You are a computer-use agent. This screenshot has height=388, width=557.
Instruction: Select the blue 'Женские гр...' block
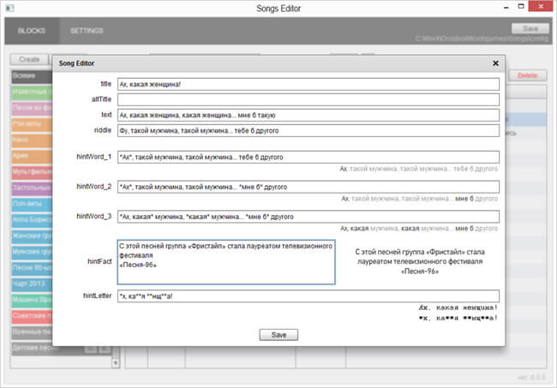(32, 236)
